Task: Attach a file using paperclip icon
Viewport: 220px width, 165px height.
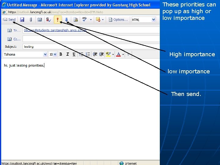Action: pos(31,20)
